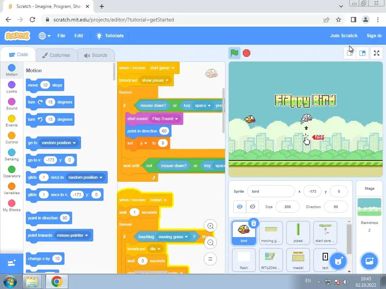
Task: Stop the project with red stop button
Action: (x=247, y=53)
